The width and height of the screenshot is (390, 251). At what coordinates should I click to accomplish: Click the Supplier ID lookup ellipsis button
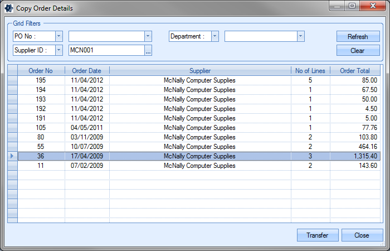point(148,51)
